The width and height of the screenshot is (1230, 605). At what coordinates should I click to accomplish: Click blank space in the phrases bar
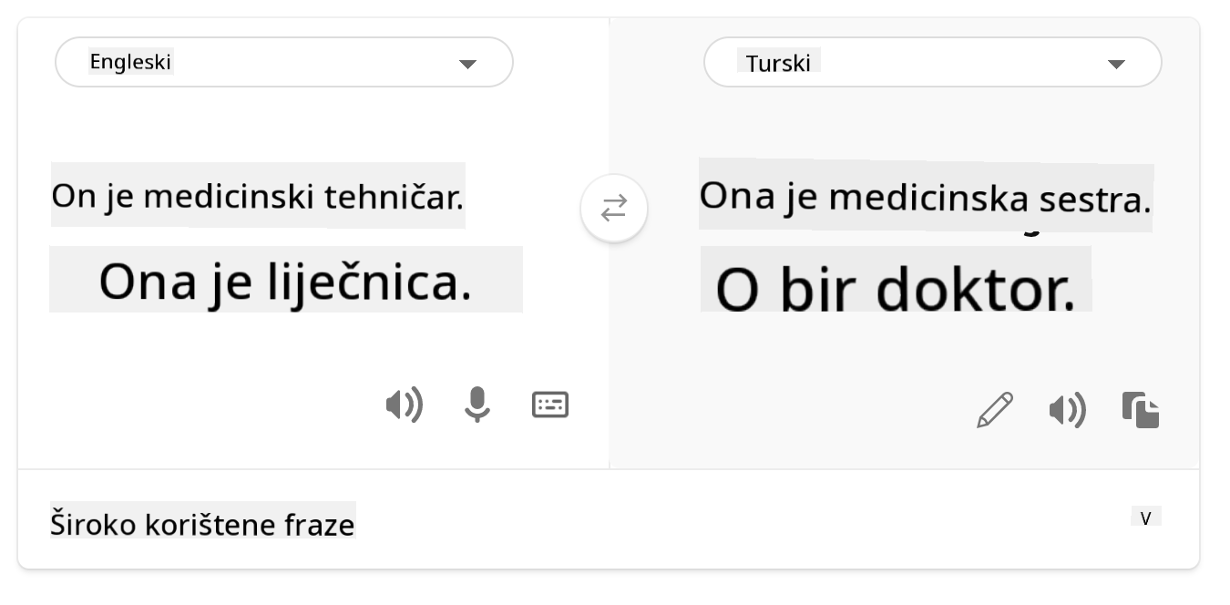pyautogui.click(x=729, y=524)
